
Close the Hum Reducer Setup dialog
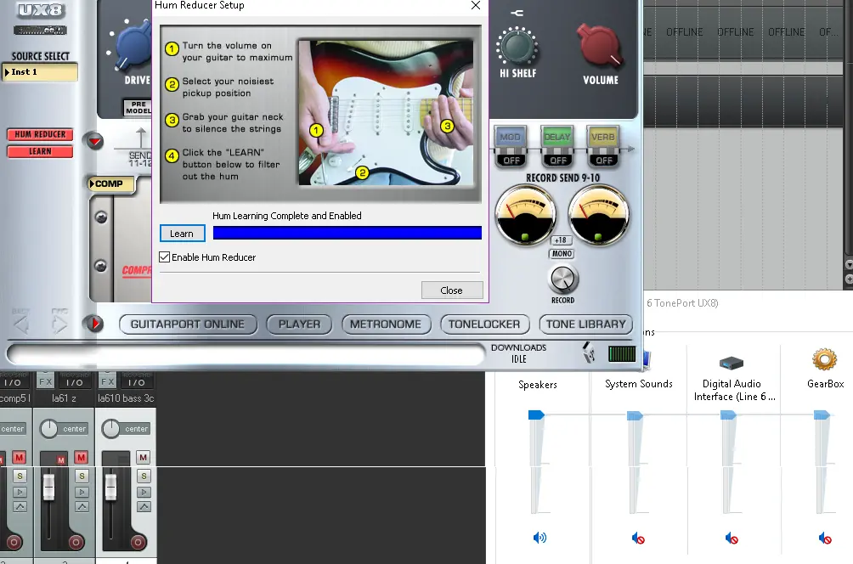click(x=451, y=290)
